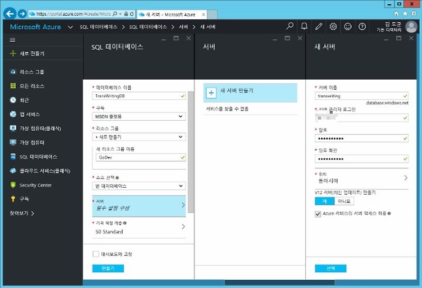Click plus icon for 새 서버 만들기
Viewport: 422px width, 288px height.
[x=211, y=93]
